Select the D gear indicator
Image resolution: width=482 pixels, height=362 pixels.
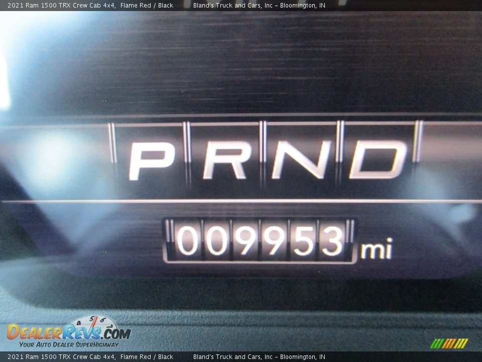[379, 159]
